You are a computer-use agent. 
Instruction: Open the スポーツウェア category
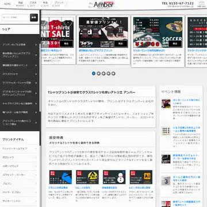click(x=20, y=166)
